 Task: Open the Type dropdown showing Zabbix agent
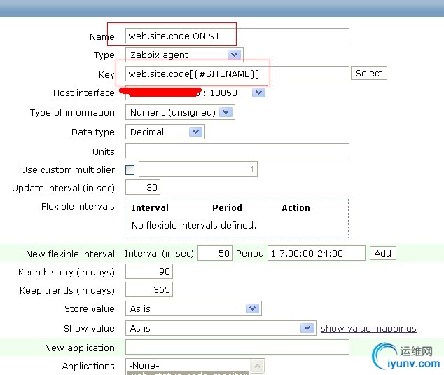184,55
